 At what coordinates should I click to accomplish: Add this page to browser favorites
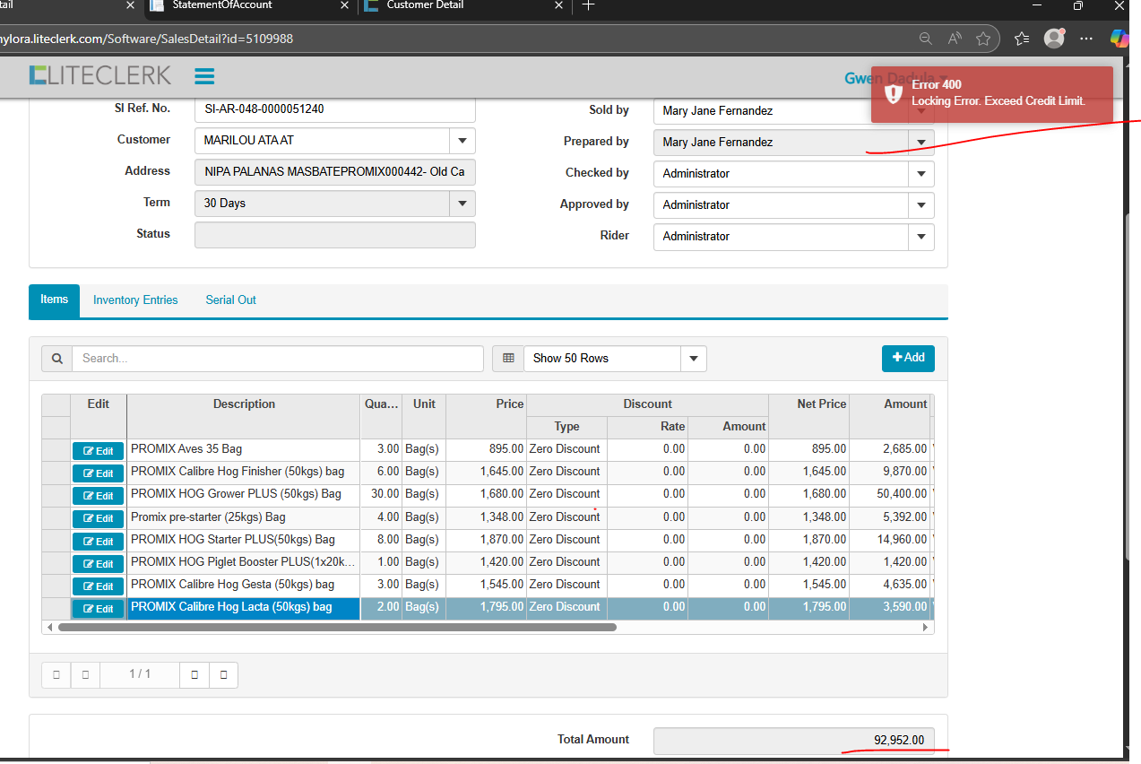pos(983,39)
